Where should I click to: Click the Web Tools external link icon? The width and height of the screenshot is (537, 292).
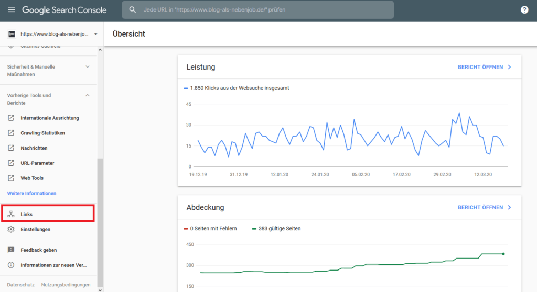[x=11, y=178]
